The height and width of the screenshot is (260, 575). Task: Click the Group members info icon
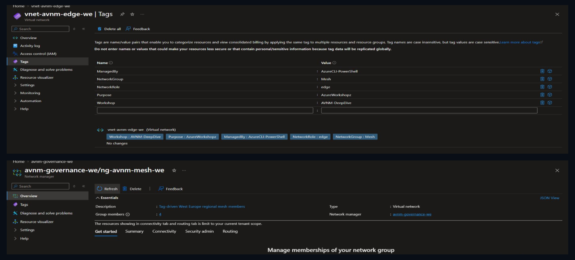coord(127,215)
